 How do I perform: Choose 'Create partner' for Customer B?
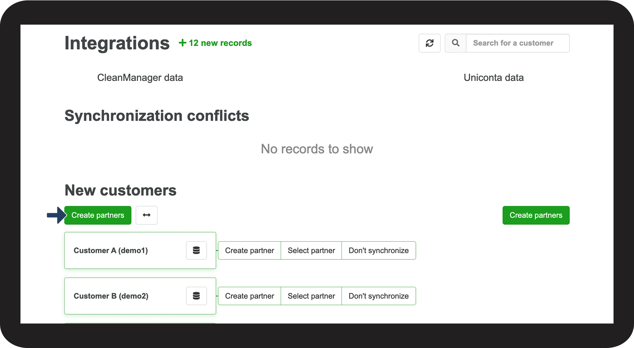coord(249,296)
